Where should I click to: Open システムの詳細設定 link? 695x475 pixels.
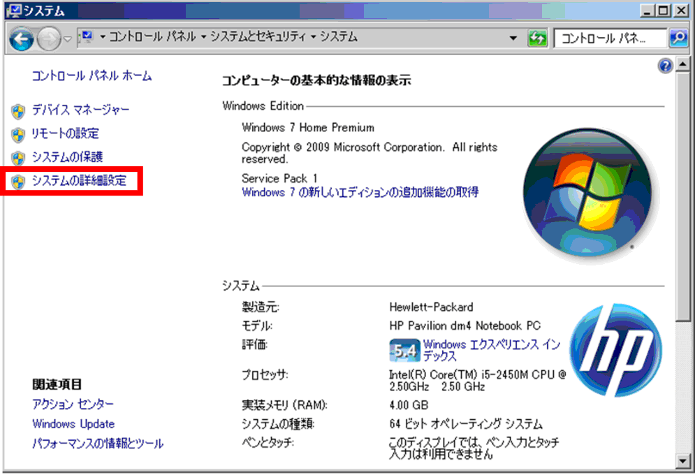tap(80, 180)
